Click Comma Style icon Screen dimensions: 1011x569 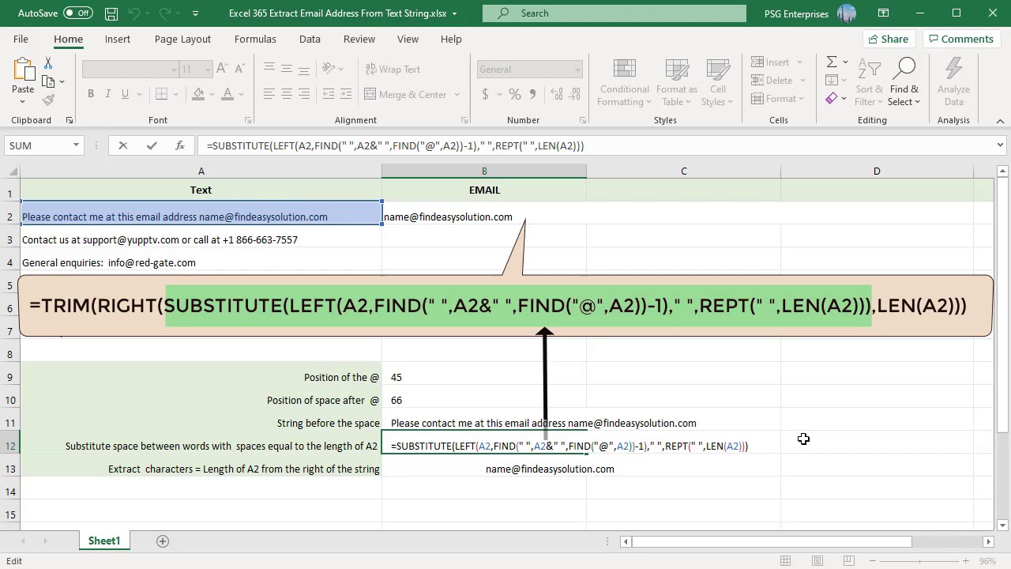pos(532,94)
